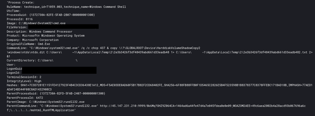Click the redacted LogonGuid black box
Screen dimensions: 315x116
(59, 70)
